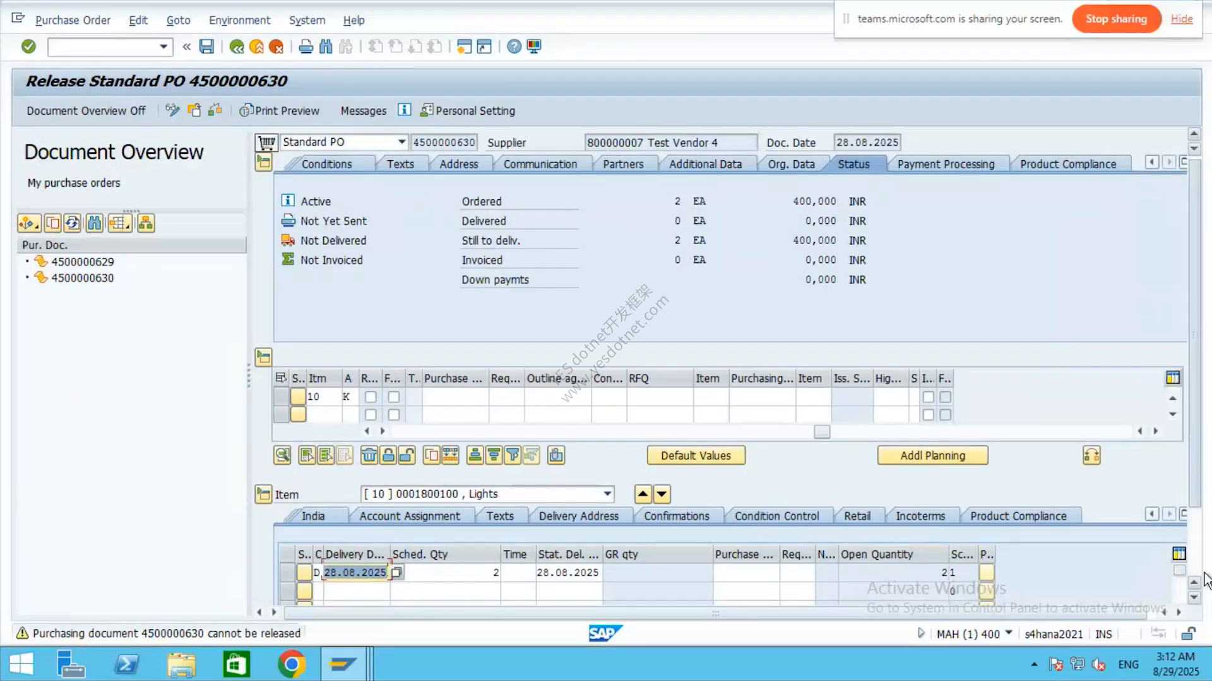This screenshot has width=1212, height=681.
Task: Switch to the Conditions header tab
Action: click(x=326, y=164)
